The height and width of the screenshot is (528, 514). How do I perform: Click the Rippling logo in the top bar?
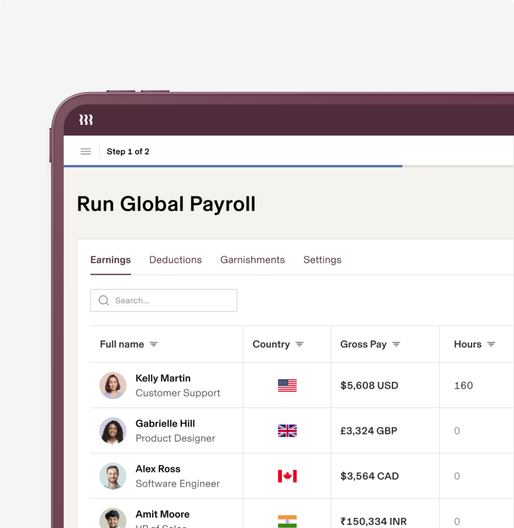[85, 120]
